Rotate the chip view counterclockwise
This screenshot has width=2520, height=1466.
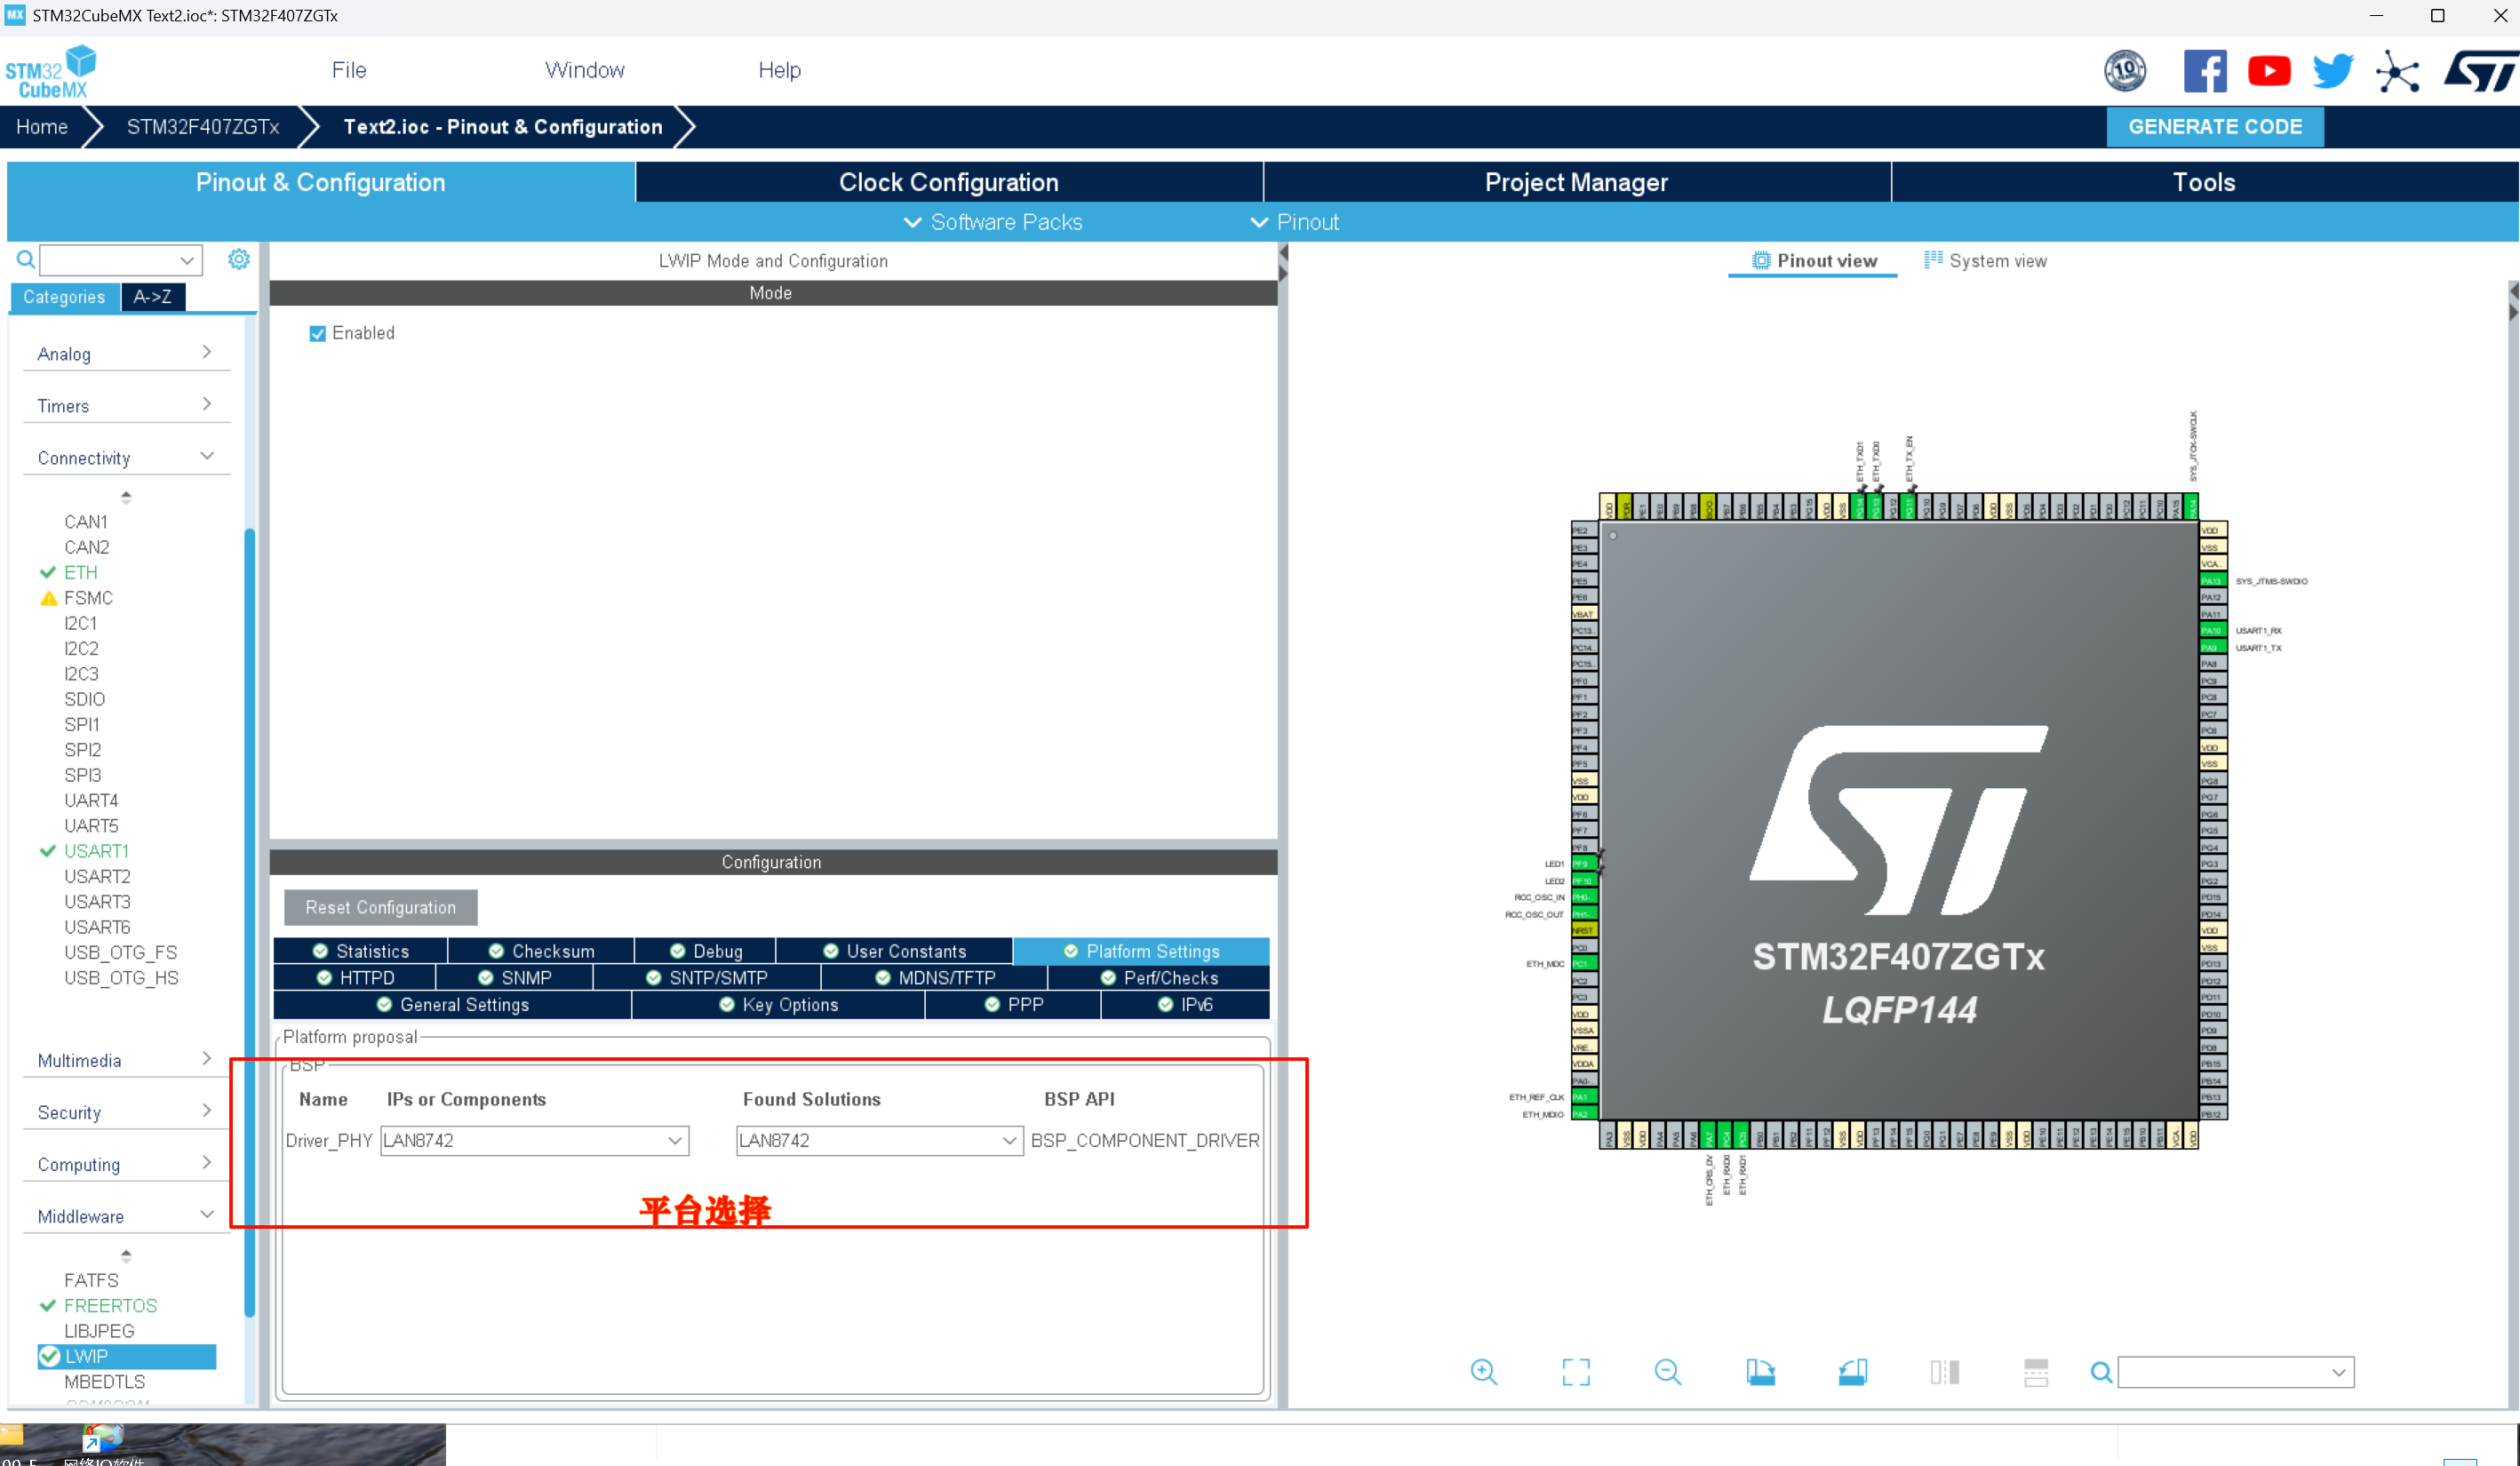pos(1852,1372)
